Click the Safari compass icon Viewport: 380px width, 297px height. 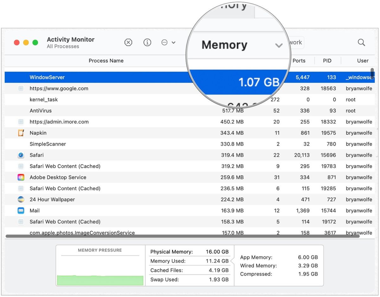pyautogui.click(x=21, y=155)
